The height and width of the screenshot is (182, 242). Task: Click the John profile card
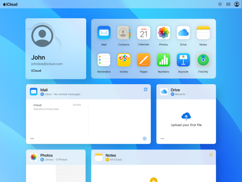[x=56, y=49]
